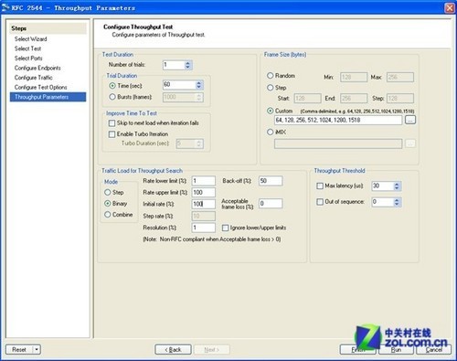Select Time (sec) trial duration
Image resolution: width=457 pixels, height=361 pixels.
point(112,86)
